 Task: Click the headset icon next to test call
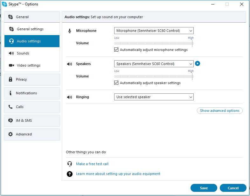point(70,164)
